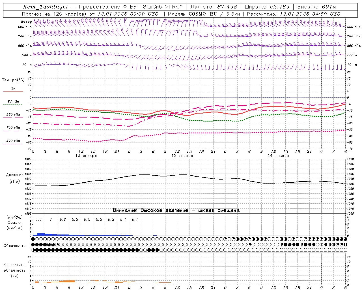Select the (км) unit label for convective cloud
The height and width of the screenshot is (290, 362).
(14, 276)
